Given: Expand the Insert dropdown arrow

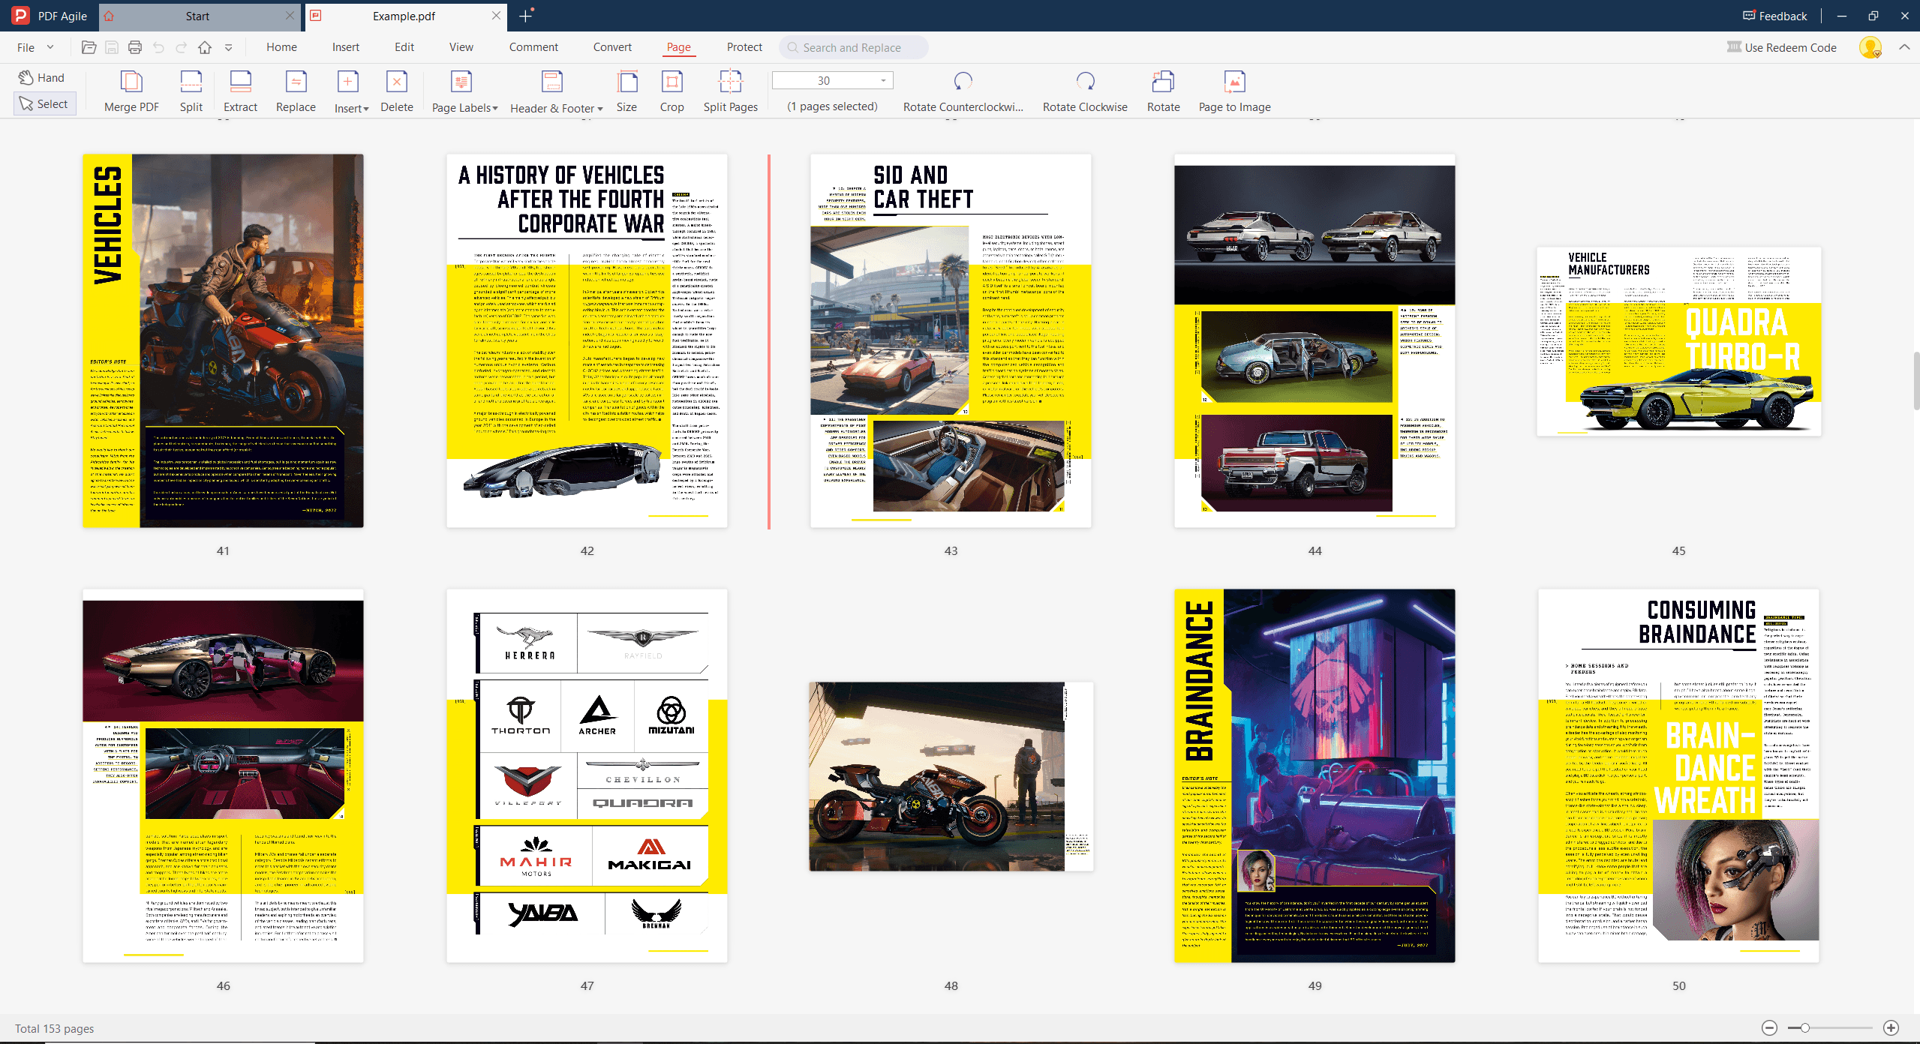Looking at the screenshot, I should tap(366, 109).
